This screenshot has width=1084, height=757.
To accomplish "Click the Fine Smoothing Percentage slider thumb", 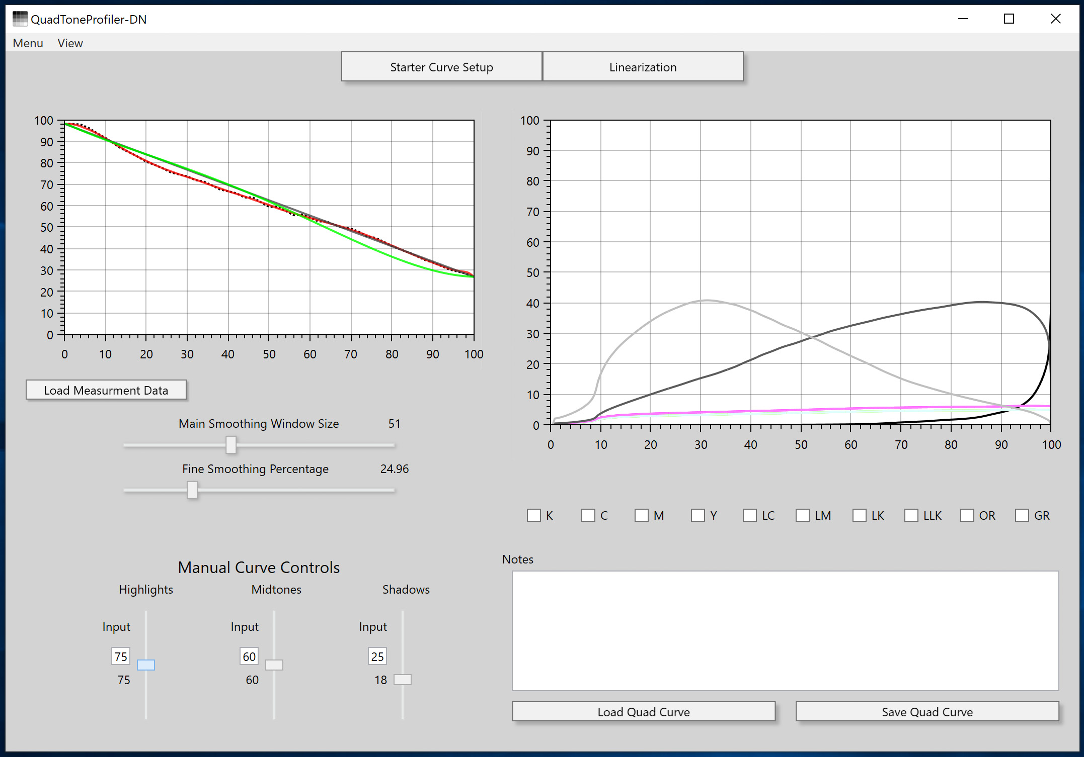I will click(192, 490).
